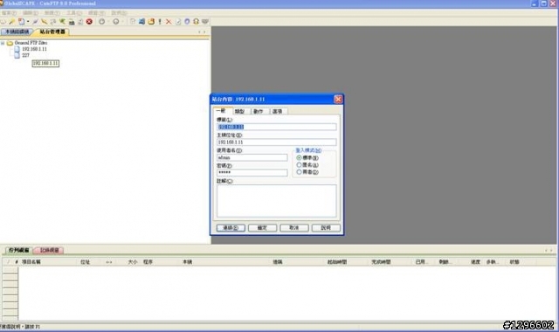Click the host address field with 192.168.1.11
This screenshot has height=332, width=559.
point(276,142)
